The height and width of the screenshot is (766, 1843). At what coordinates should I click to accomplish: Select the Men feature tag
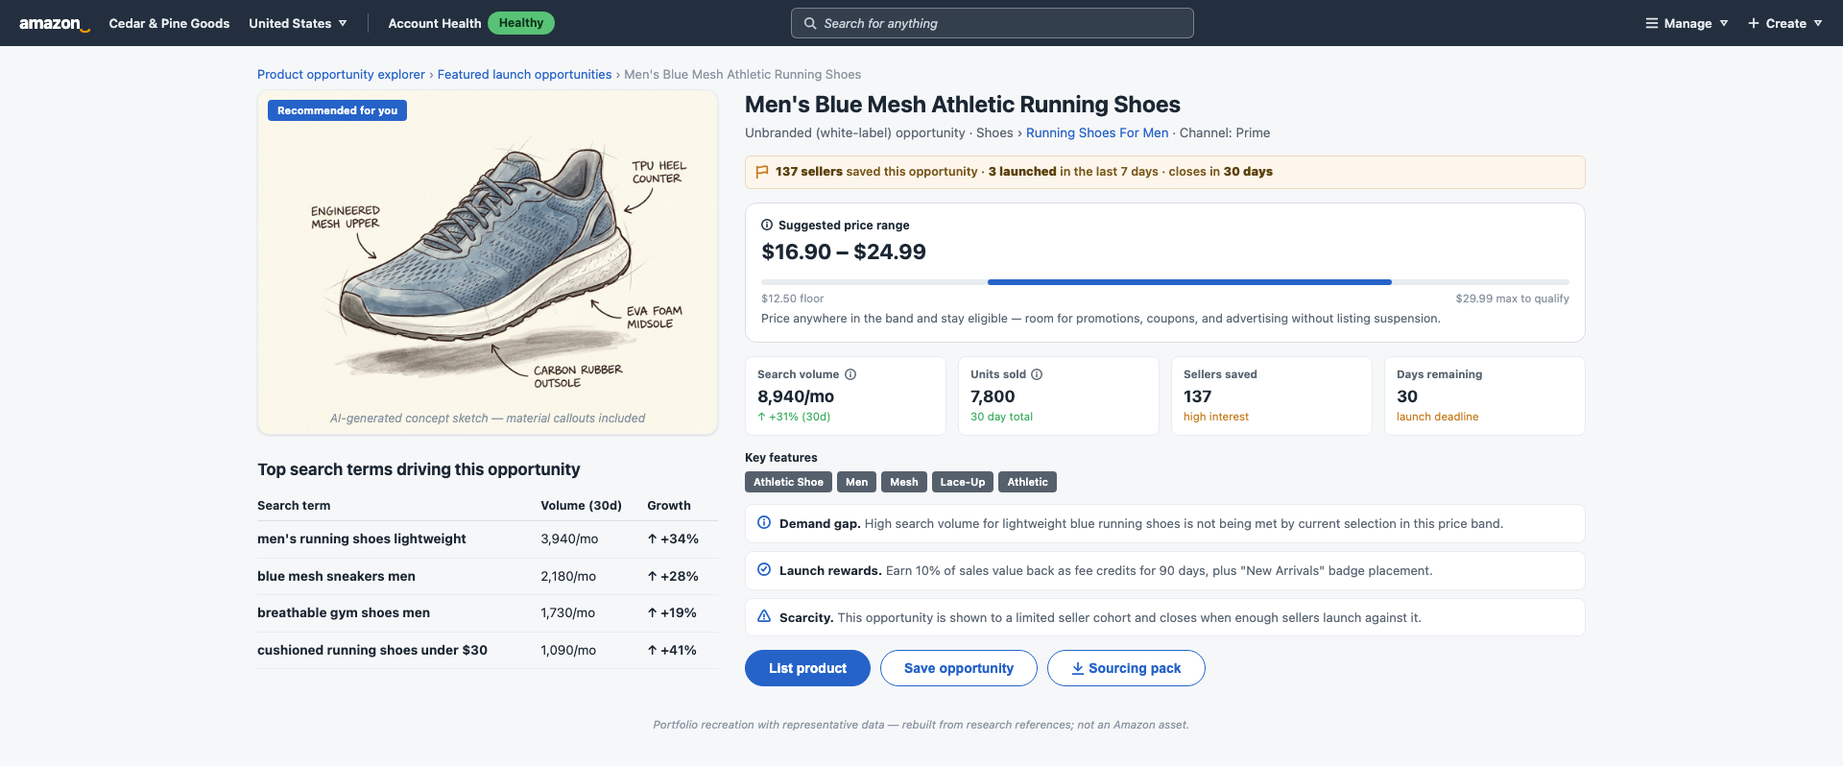point(856,482)
